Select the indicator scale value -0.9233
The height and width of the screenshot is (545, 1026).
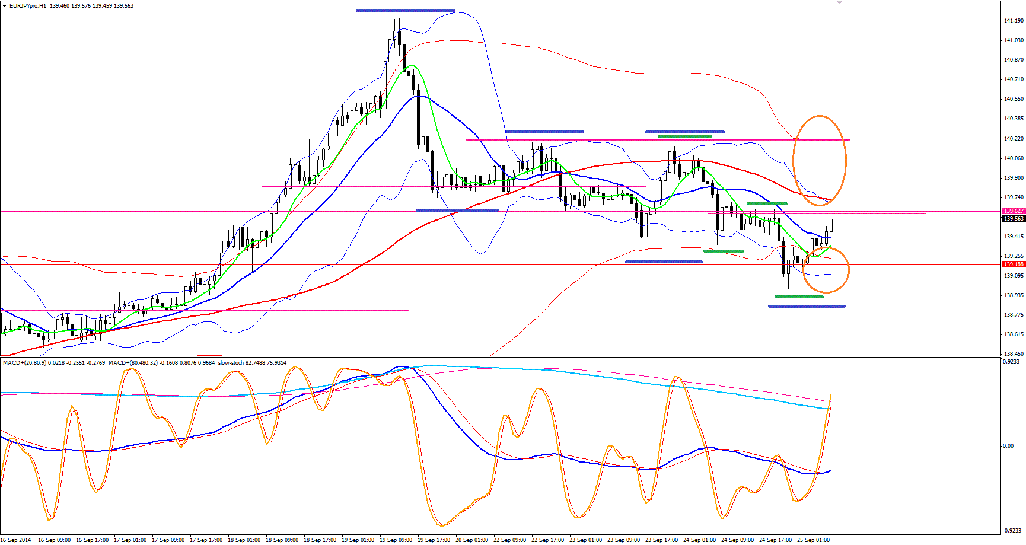1011,531
